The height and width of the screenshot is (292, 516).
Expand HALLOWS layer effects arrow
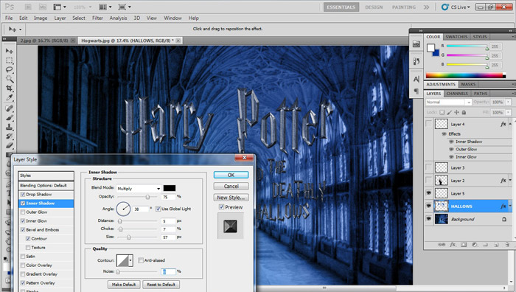(510, 206)
